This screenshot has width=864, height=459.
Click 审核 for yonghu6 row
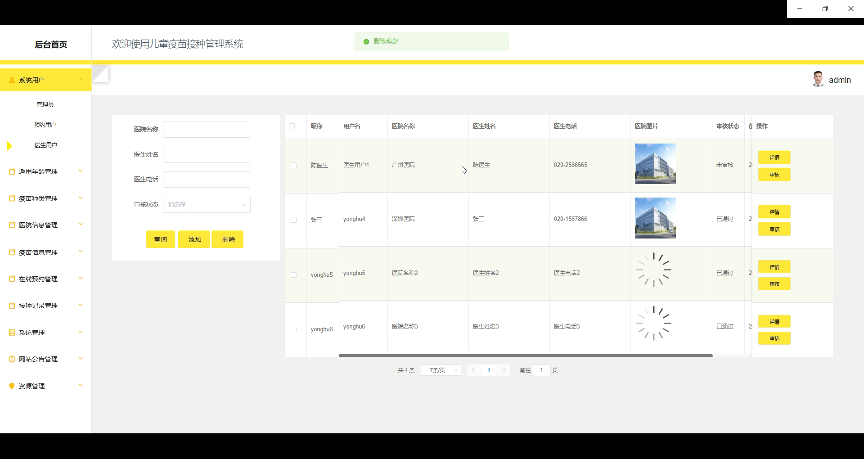pos(774,338)
